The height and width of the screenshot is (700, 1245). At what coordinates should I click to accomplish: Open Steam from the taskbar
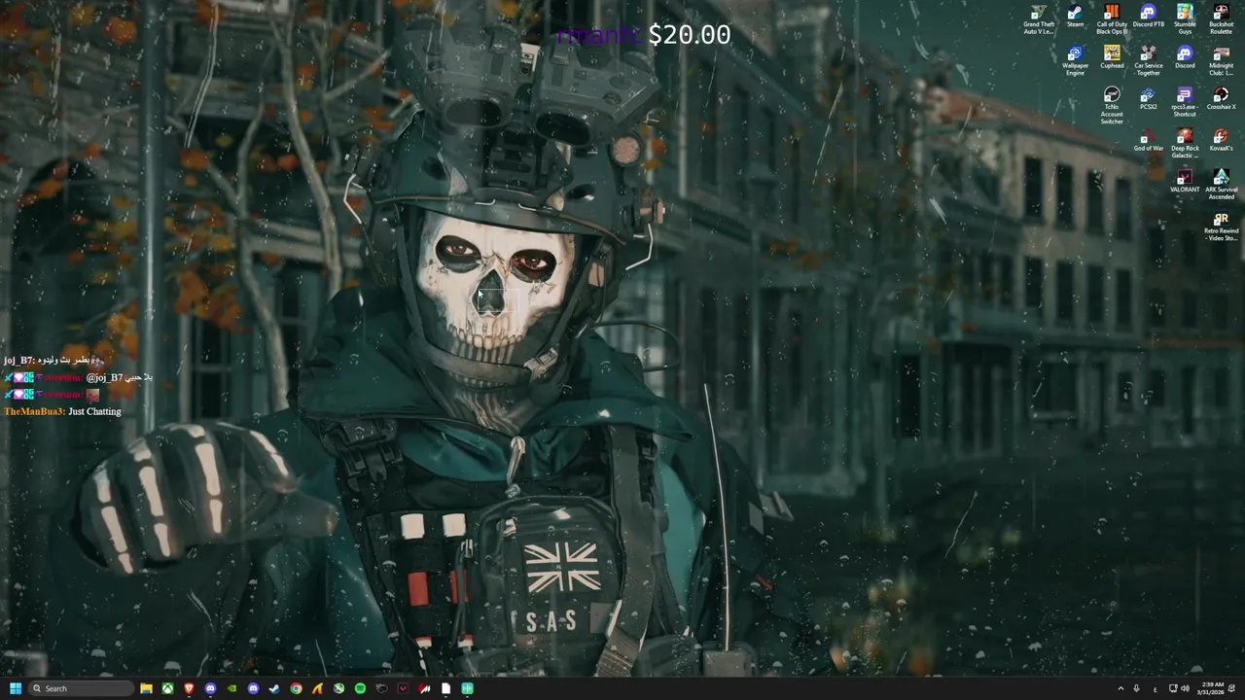(274, 688)
